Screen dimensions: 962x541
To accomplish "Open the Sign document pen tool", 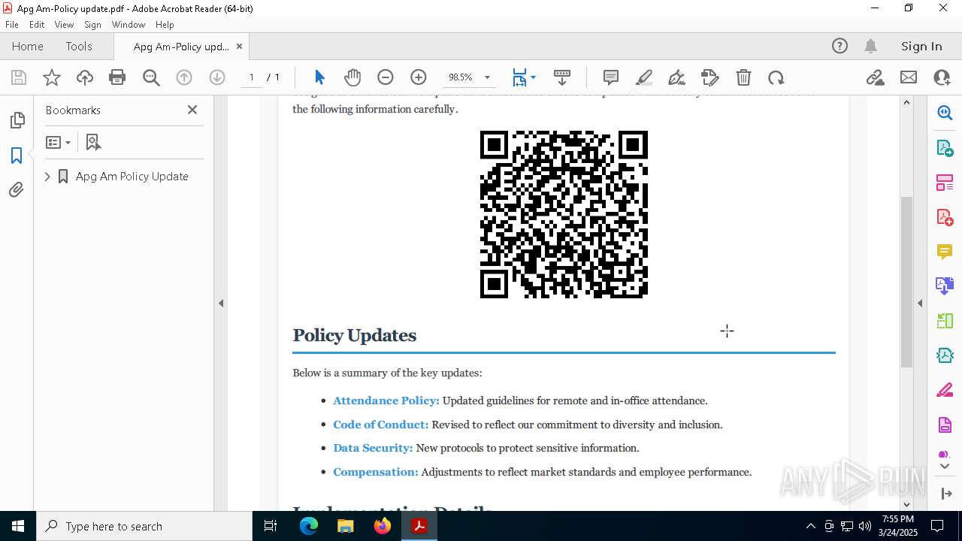I will click(x=677, y=77).
